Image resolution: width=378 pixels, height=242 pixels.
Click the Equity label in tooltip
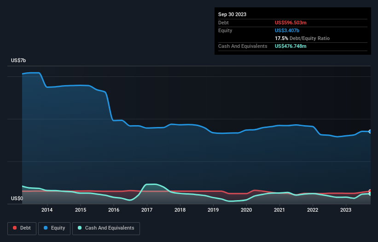point(225,30)
